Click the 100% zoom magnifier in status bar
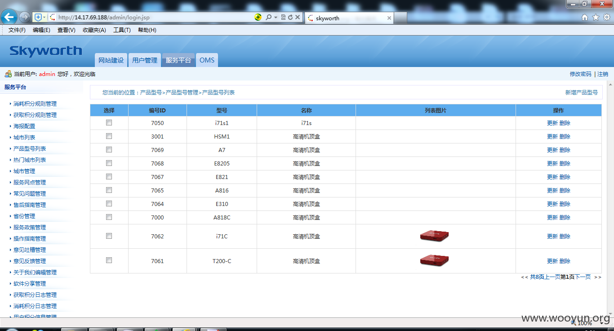Viewport: 614px width, 331px height. point(574,322)
